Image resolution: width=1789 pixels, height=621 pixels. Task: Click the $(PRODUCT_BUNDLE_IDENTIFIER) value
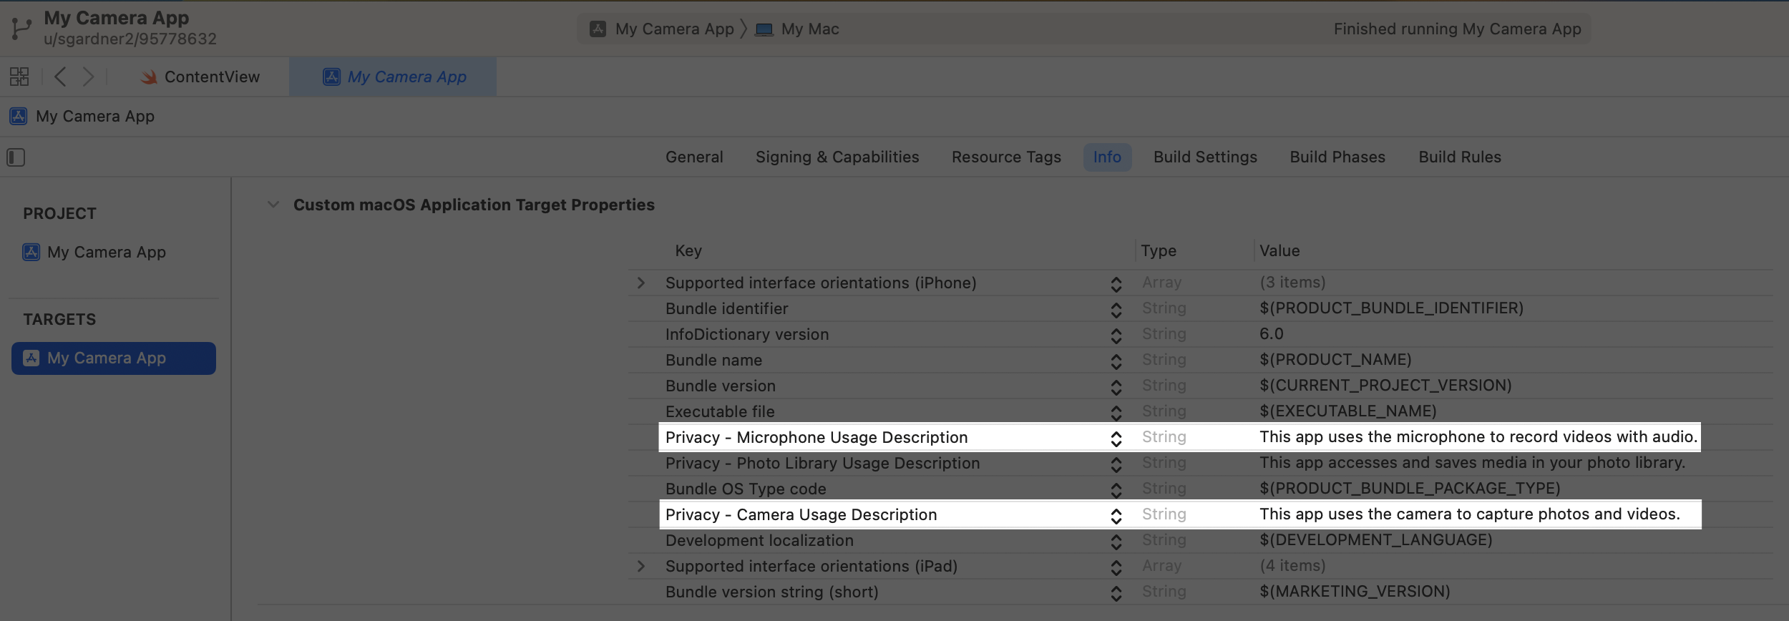1391,308
